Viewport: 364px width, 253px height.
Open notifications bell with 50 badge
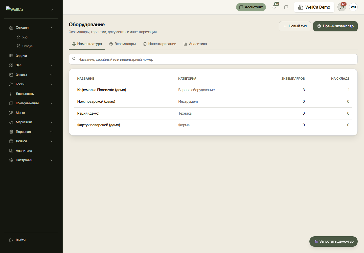[x=274, y=7]
